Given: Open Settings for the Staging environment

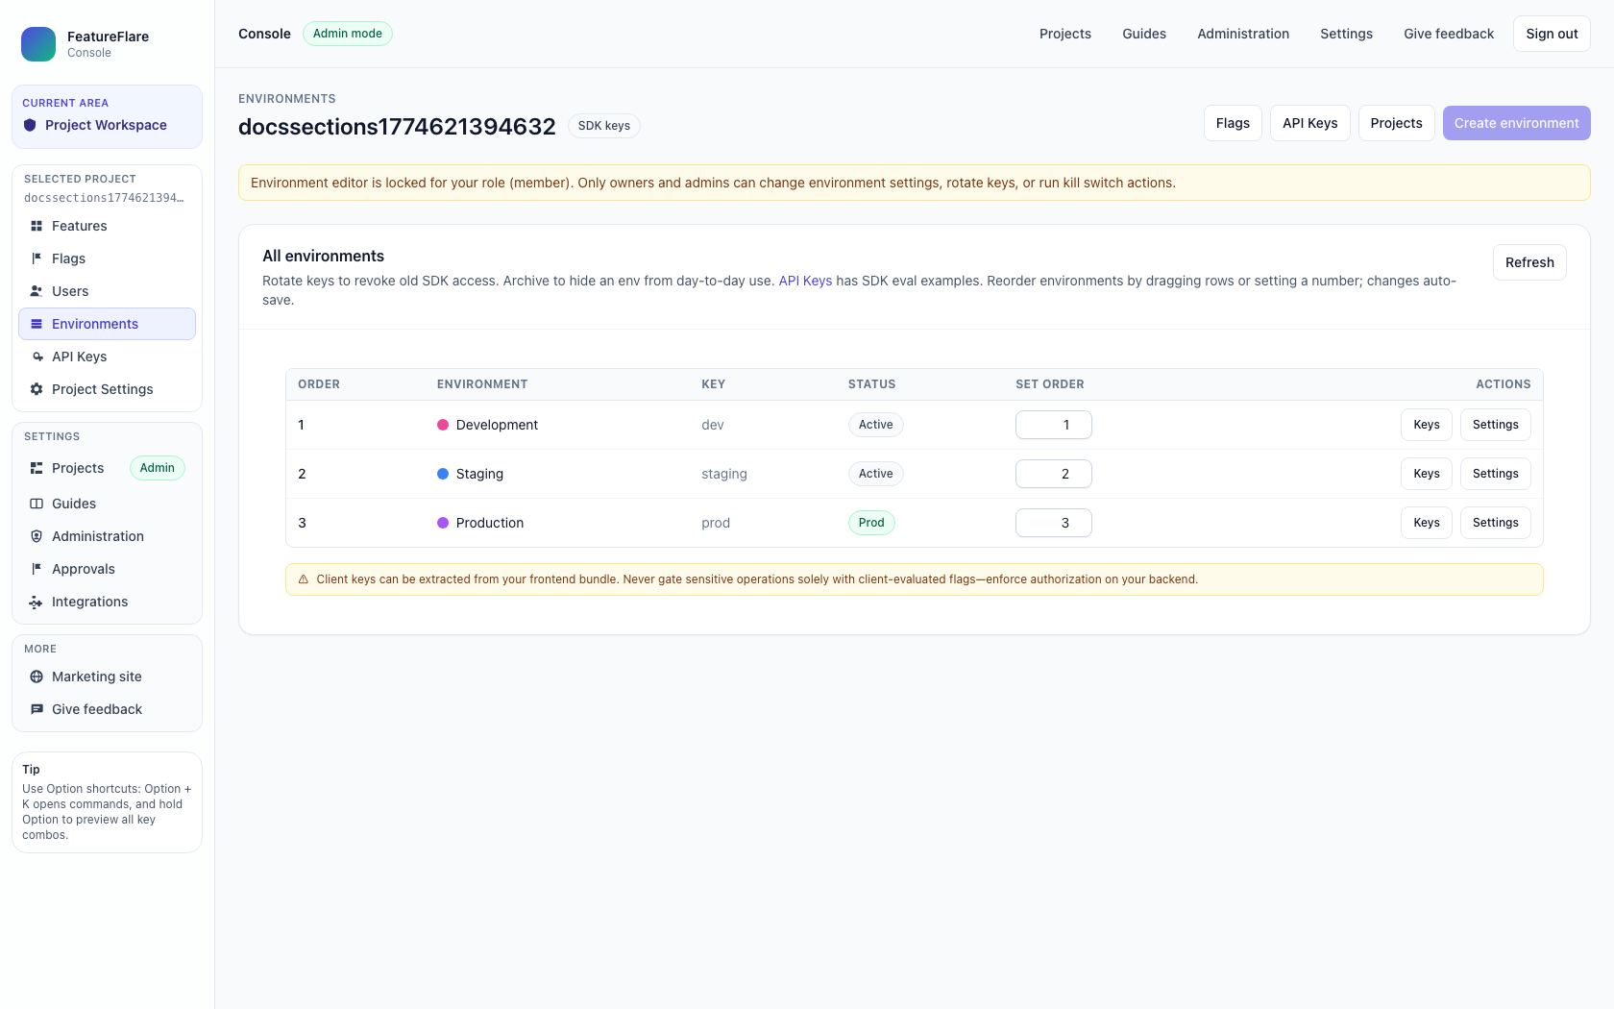Looking at the screenshot, I should pyautogui.click(x=1496, y=474).
